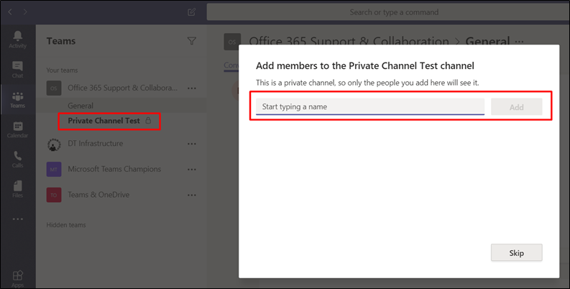This screenshot has height=289, width=570.
Task: Open the Microsoft Teams Champions team
Action: [114, 169]
